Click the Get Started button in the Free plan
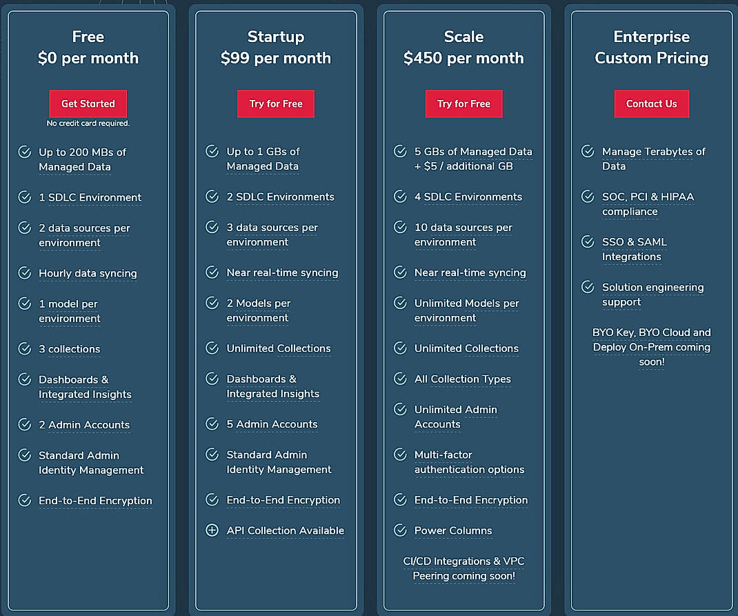The width and height of the screenshot is (738, 616). (x=88, y=103)
